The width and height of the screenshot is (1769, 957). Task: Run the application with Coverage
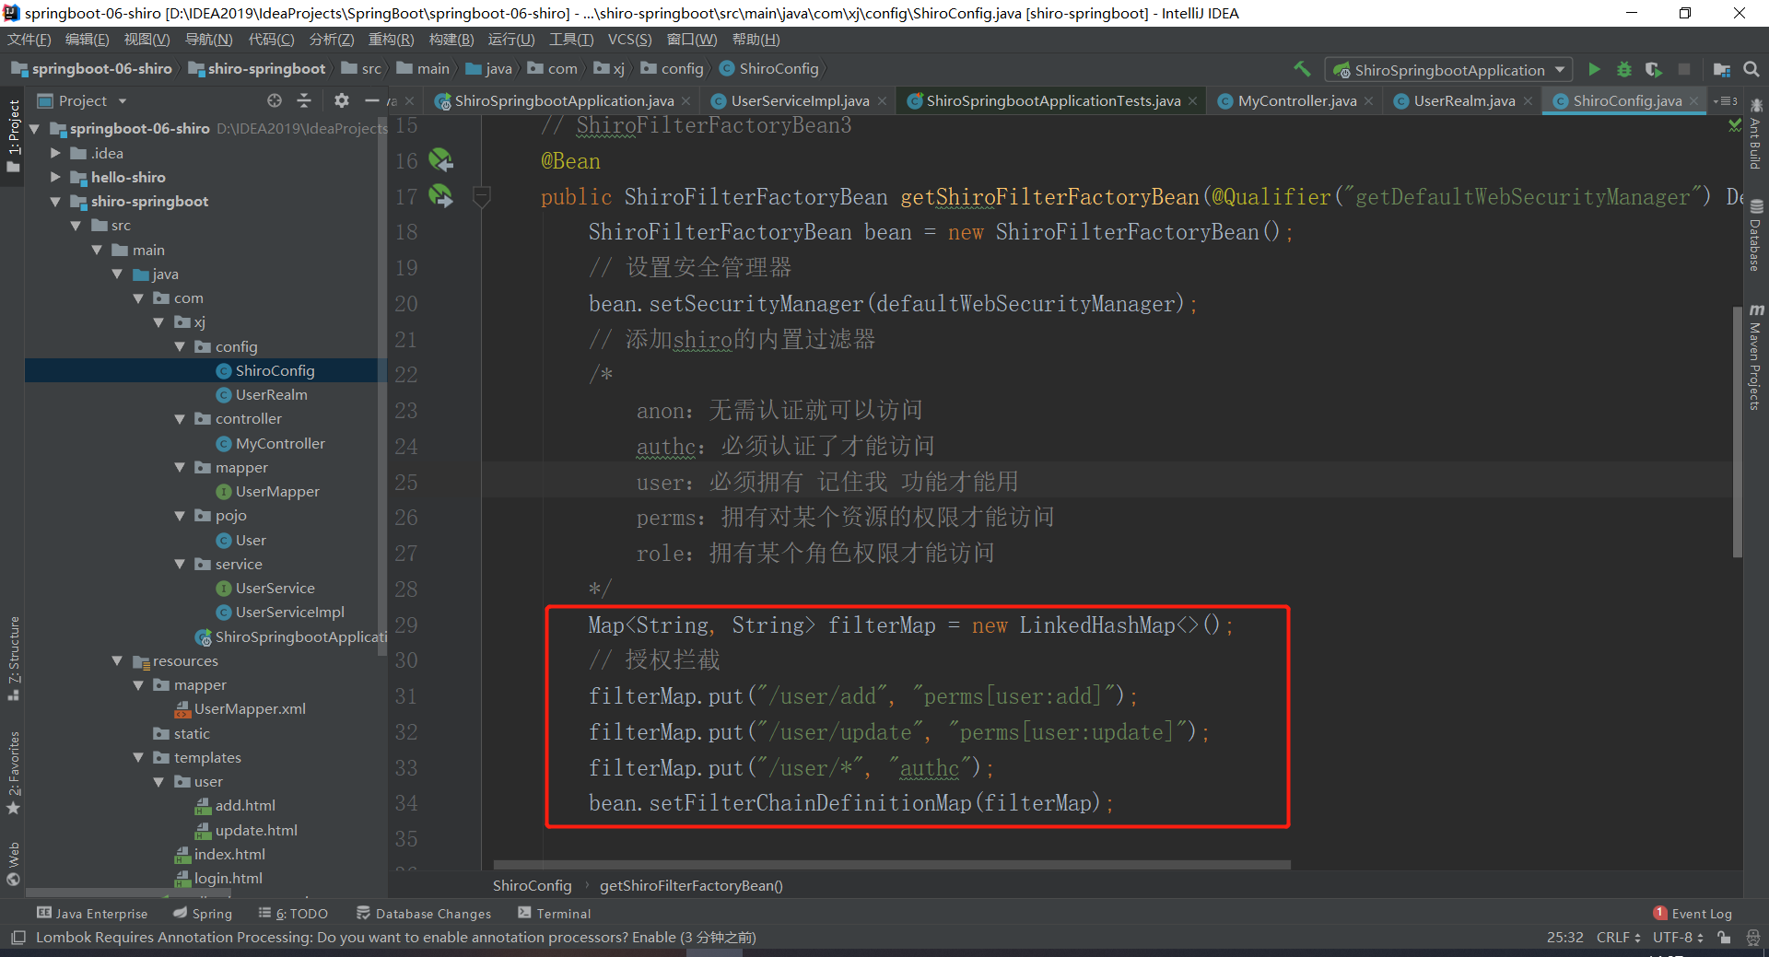1654,69
